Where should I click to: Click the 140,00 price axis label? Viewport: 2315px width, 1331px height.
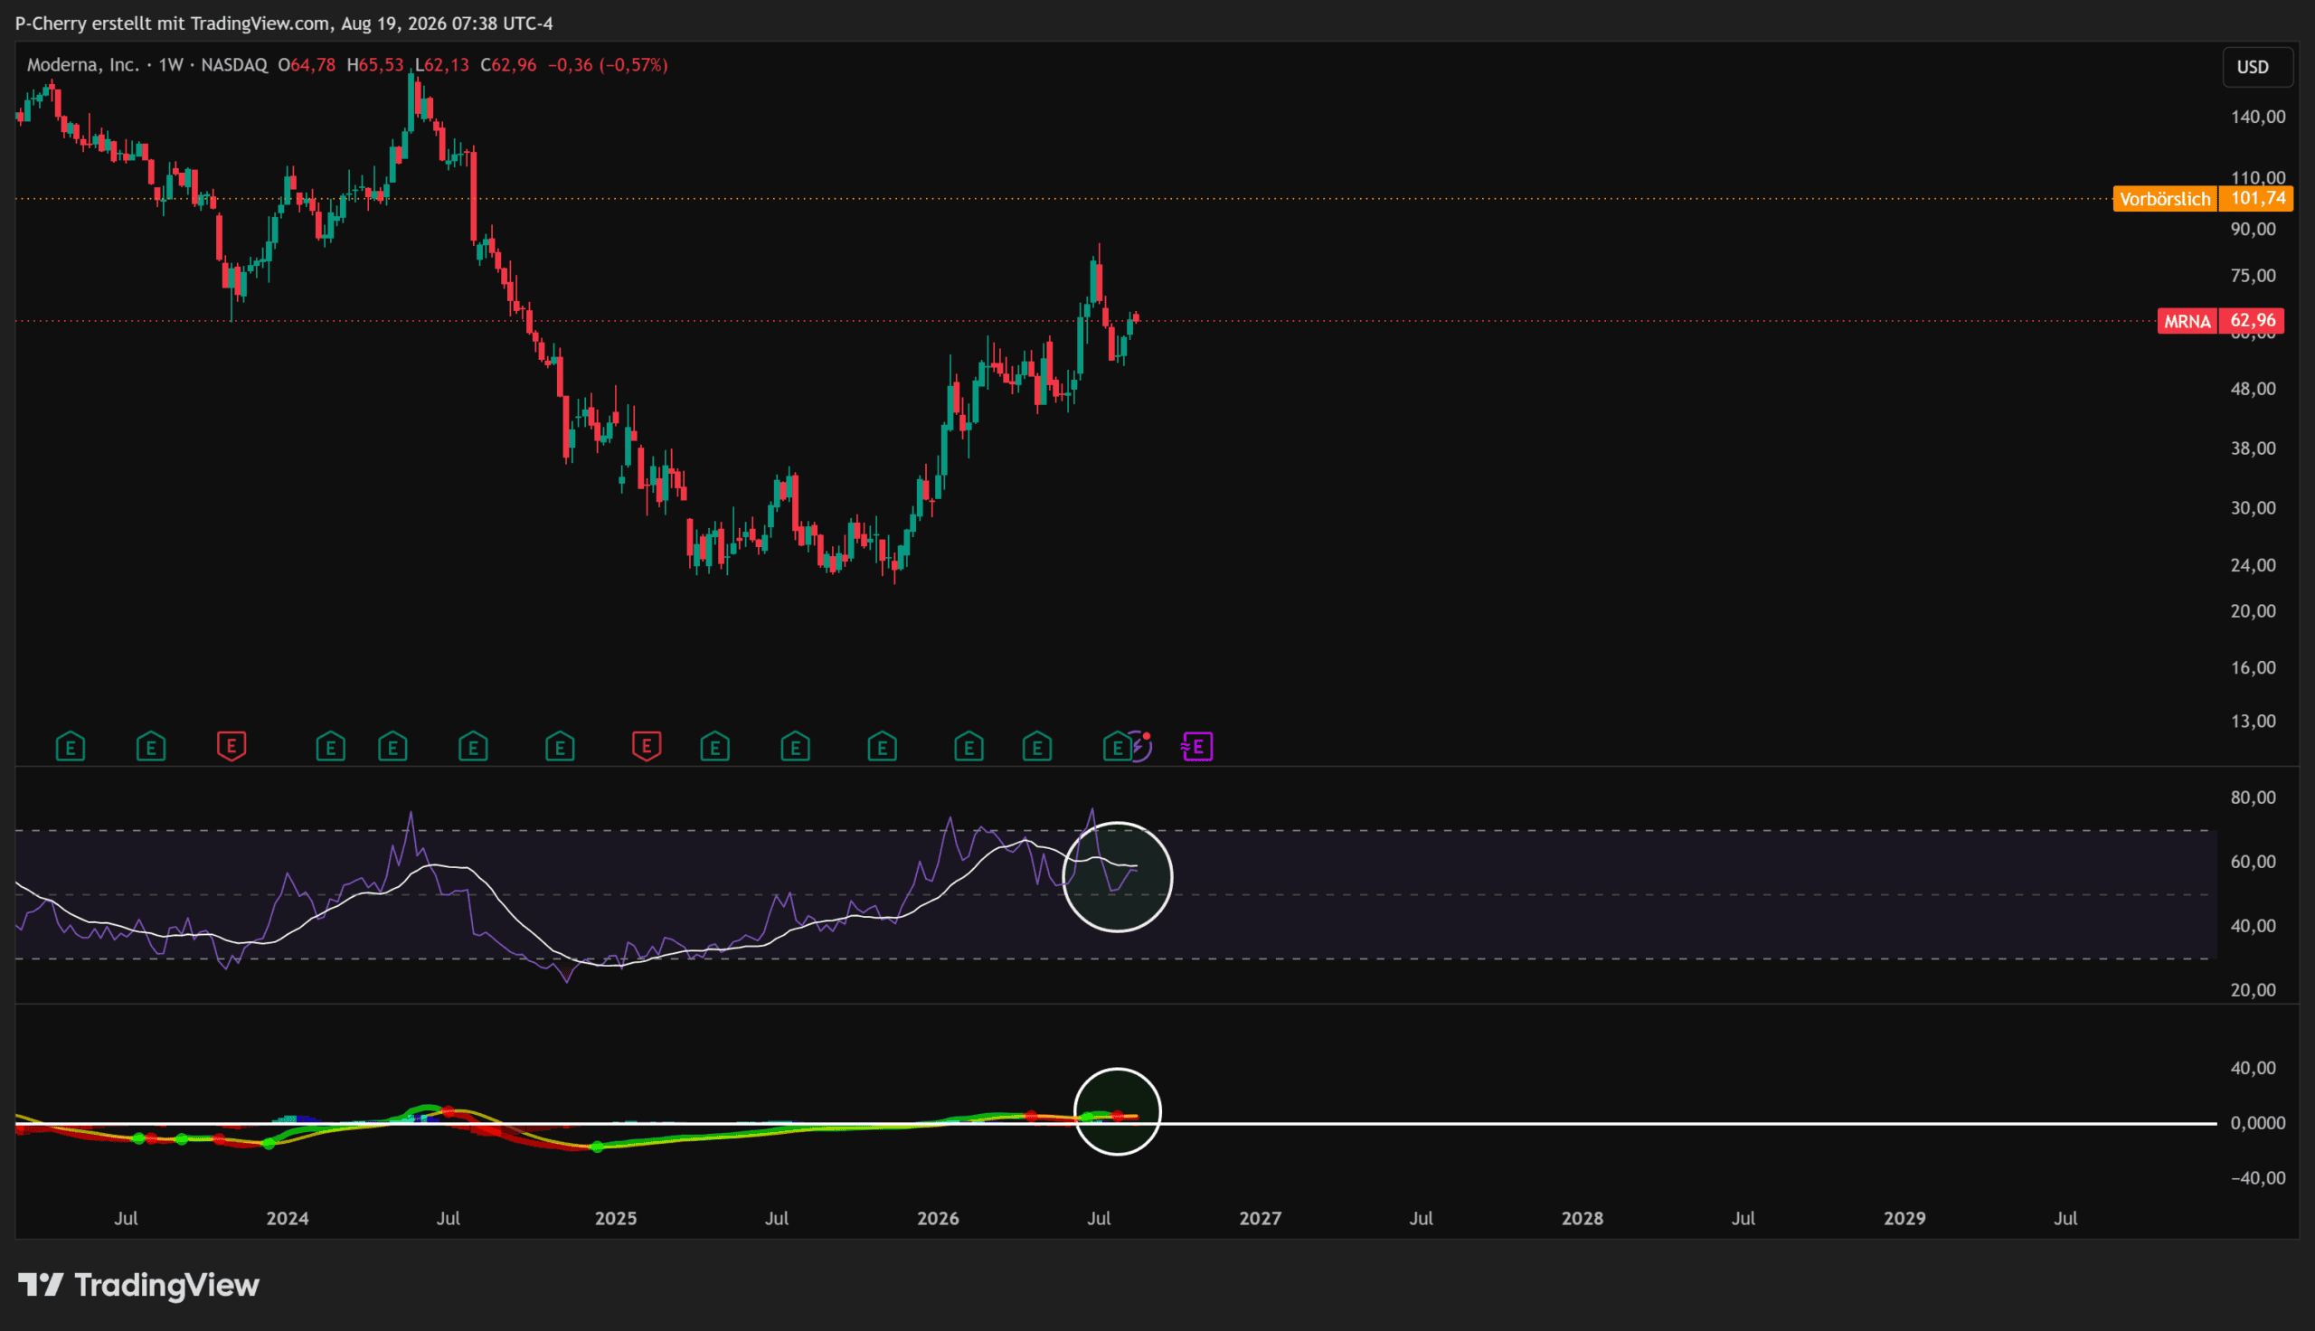pos(2257,117)
